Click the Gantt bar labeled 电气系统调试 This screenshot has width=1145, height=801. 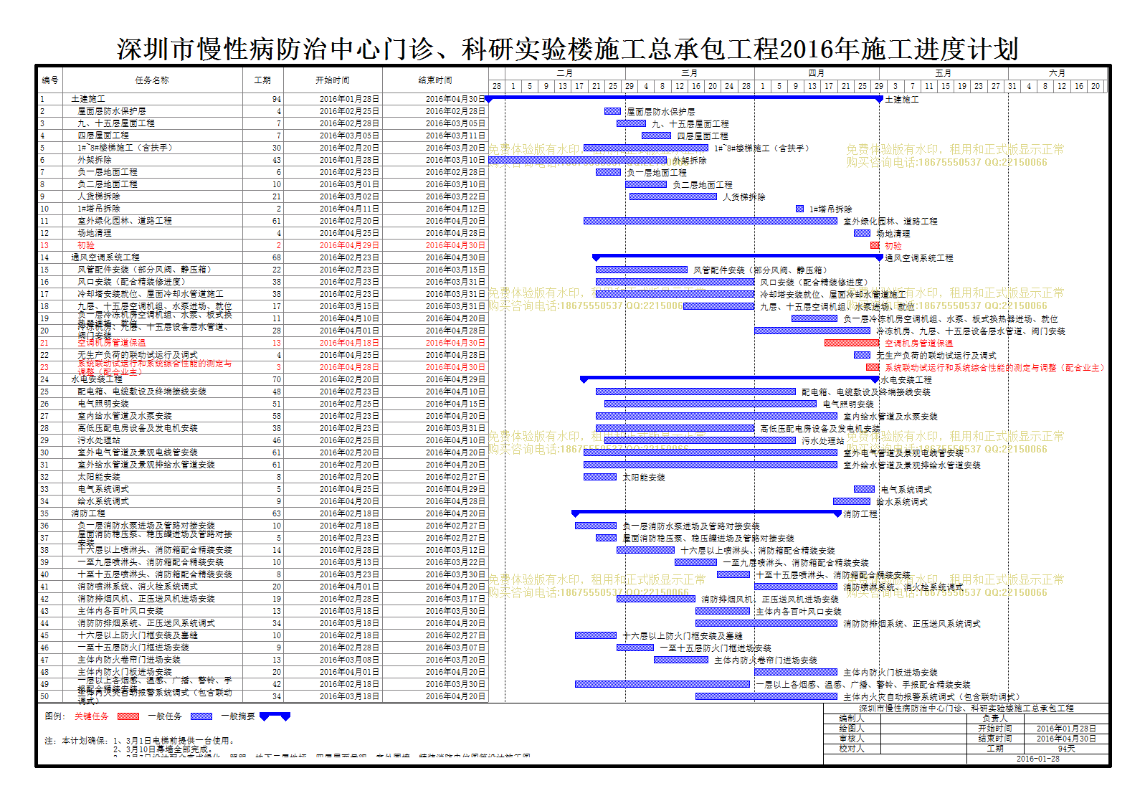point(864,489)
